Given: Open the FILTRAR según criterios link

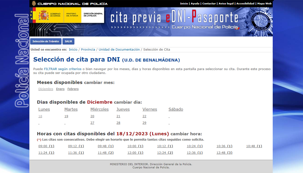Looking at the screenshot, I should (63, 69).
